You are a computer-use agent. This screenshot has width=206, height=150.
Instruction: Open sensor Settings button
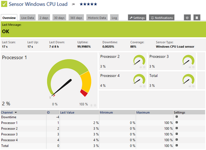point(137,17)
